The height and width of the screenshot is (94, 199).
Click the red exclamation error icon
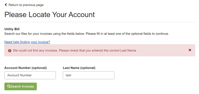click(x=10, y=51)
